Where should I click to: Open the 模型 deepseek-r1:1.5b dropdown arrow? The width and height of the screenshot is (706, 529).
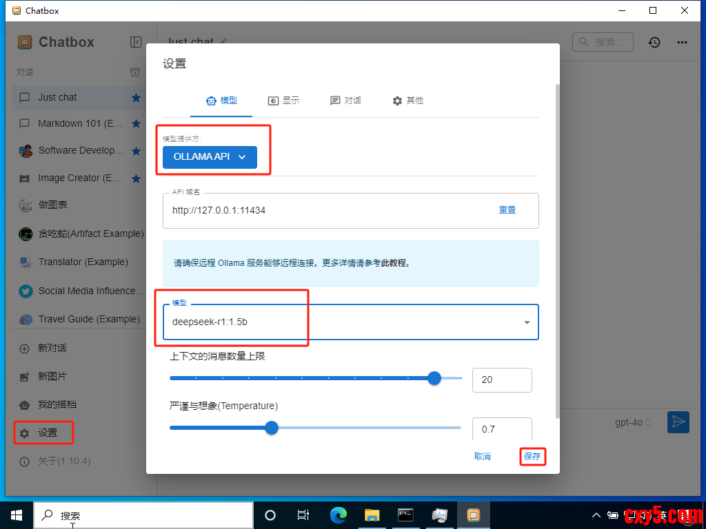point(527,322)
